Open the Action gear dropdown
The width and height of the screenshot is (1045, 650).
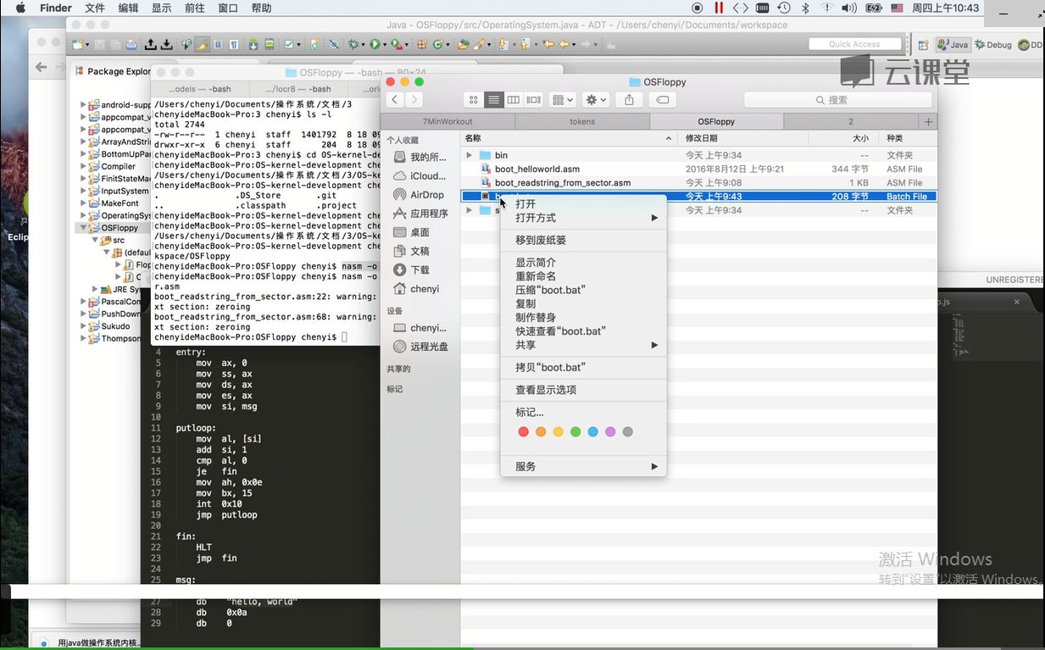(x=597, y=100)
